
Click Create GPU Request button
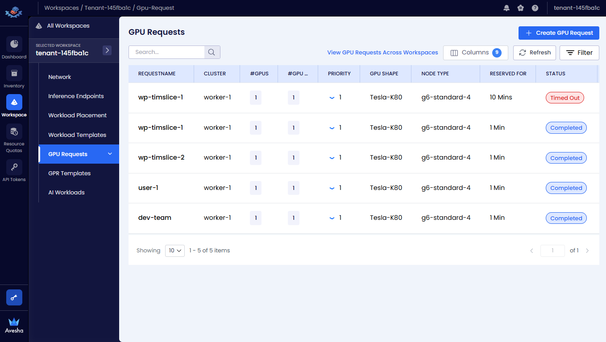559,33
